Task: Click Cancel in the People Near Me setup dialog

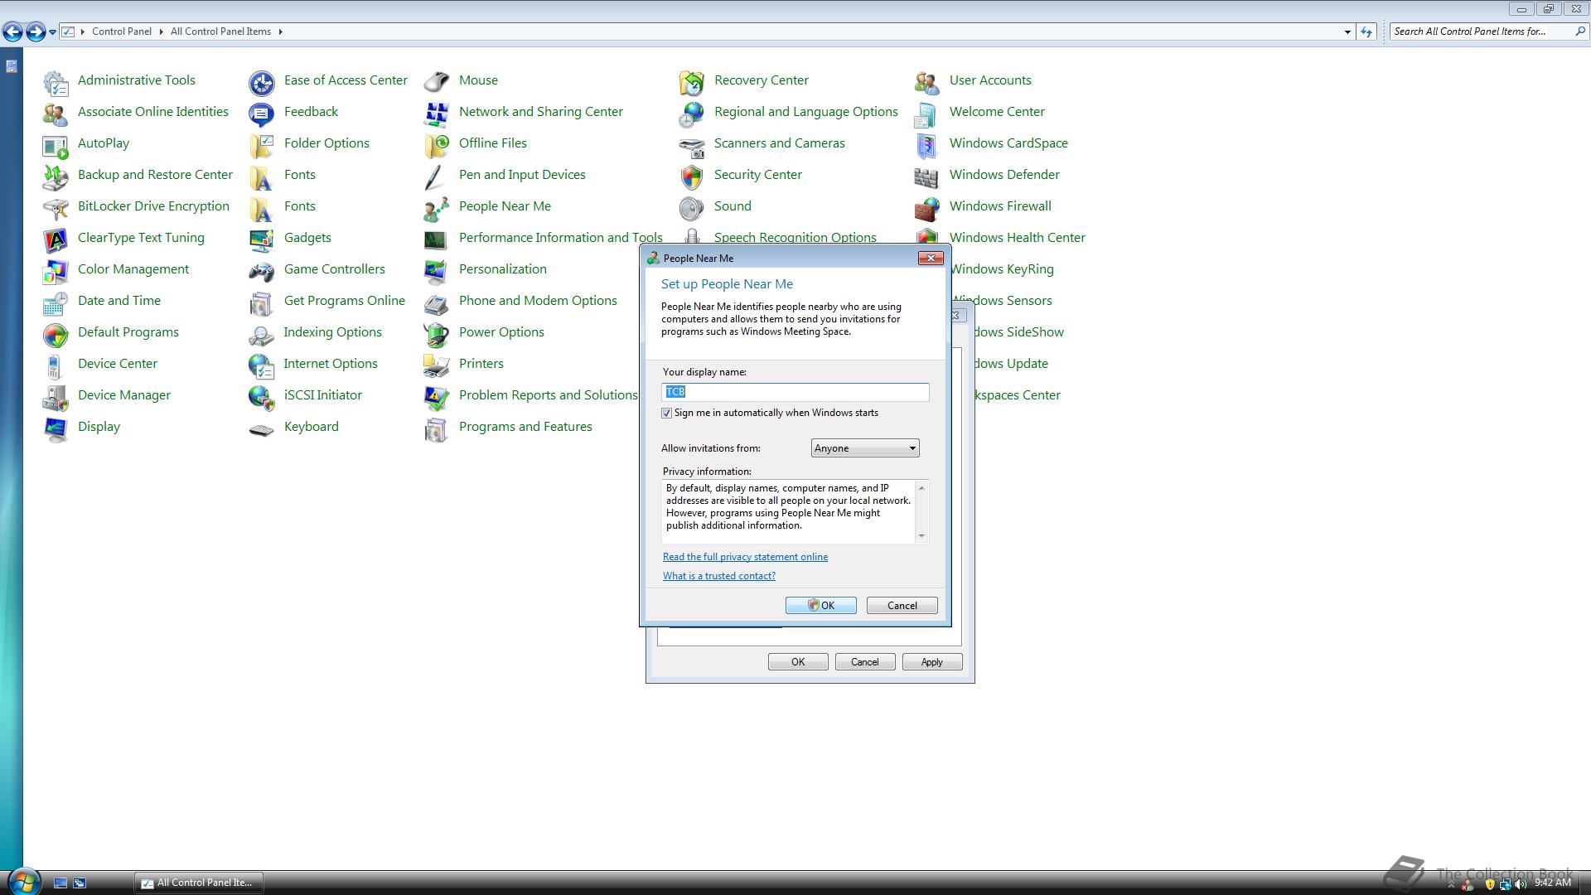Action: click(x=902, y=606)
